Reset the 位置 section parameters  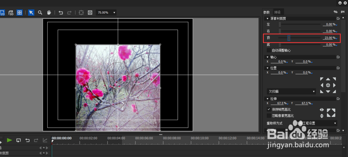pyautogui.click(x=338, y=68)
